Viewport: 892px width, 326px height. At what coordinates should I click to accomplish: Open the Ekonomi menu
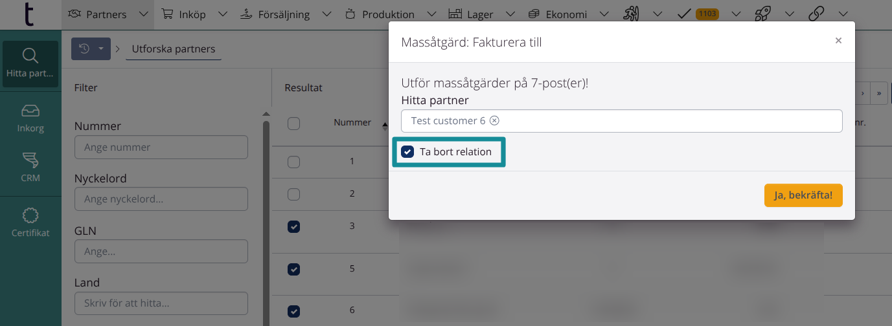tap(567, 14)
